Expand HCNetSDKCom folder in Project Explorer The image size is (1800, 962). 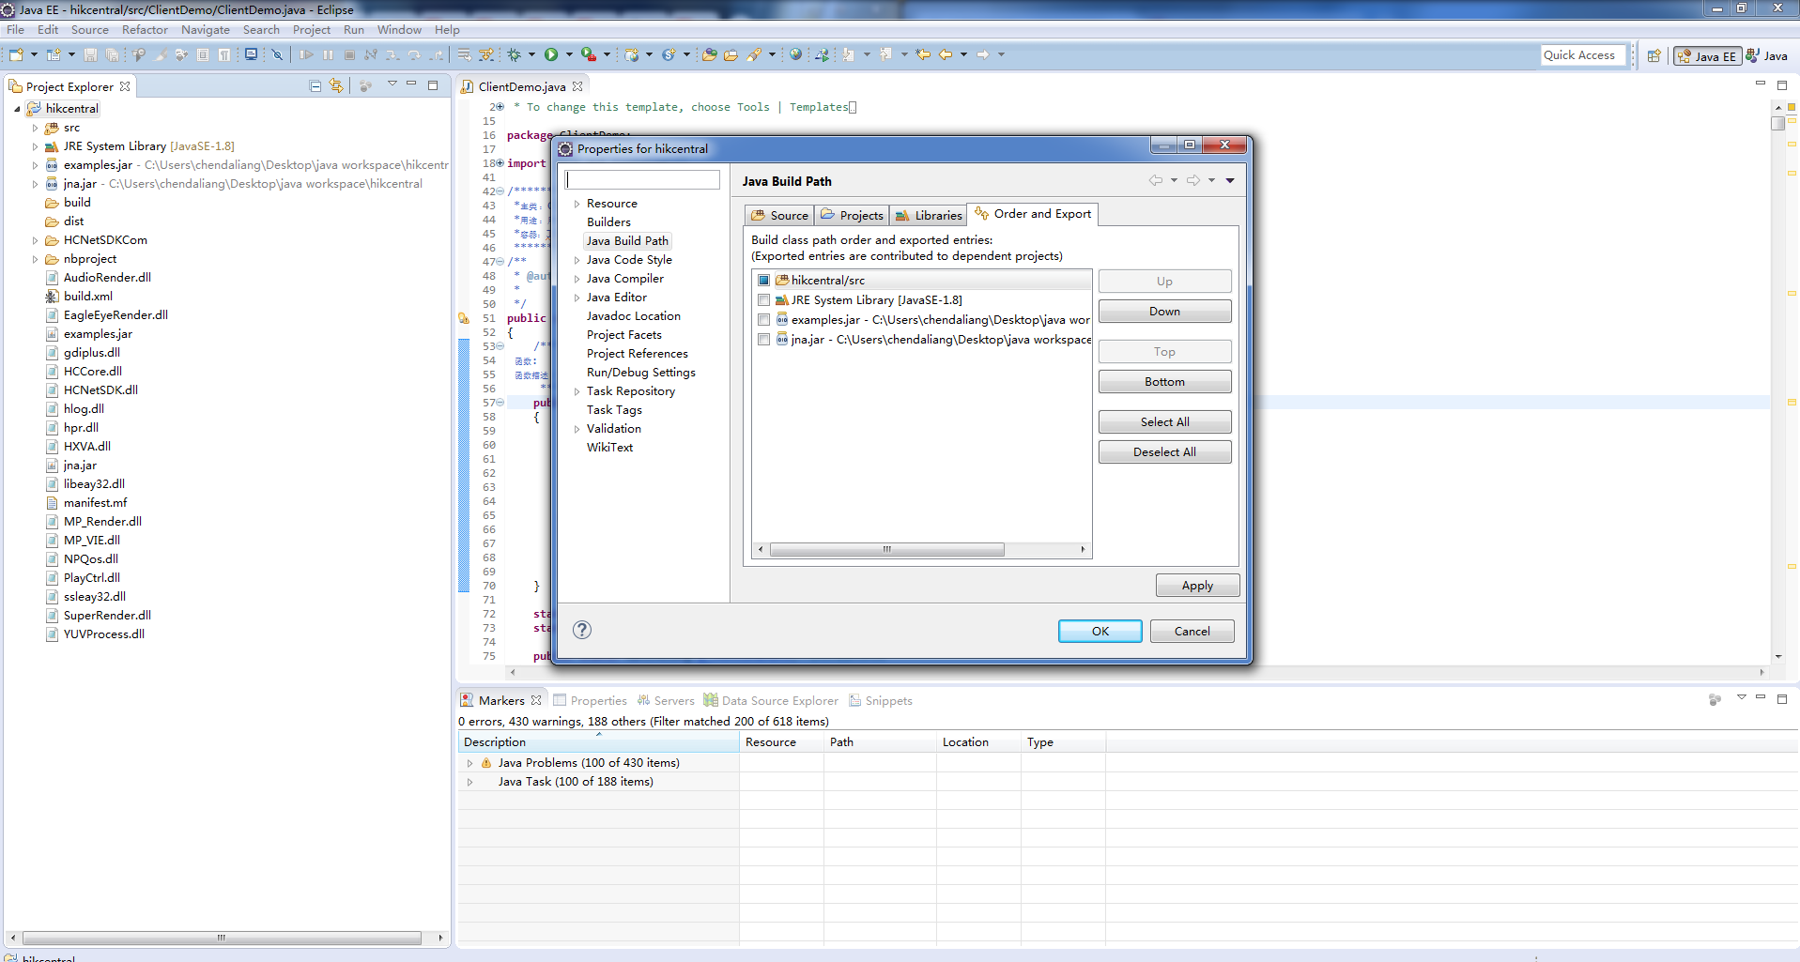(35, 240)
